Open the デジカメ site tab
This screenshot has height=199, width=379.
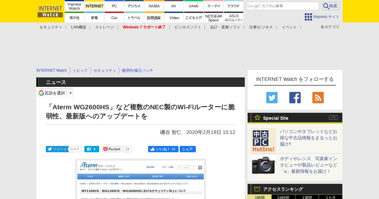[134, 6]
